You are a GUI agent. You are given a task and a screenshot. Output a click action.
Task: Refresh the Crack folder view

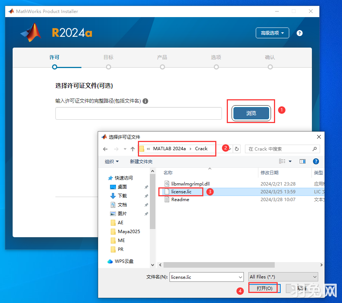[237, 149]
